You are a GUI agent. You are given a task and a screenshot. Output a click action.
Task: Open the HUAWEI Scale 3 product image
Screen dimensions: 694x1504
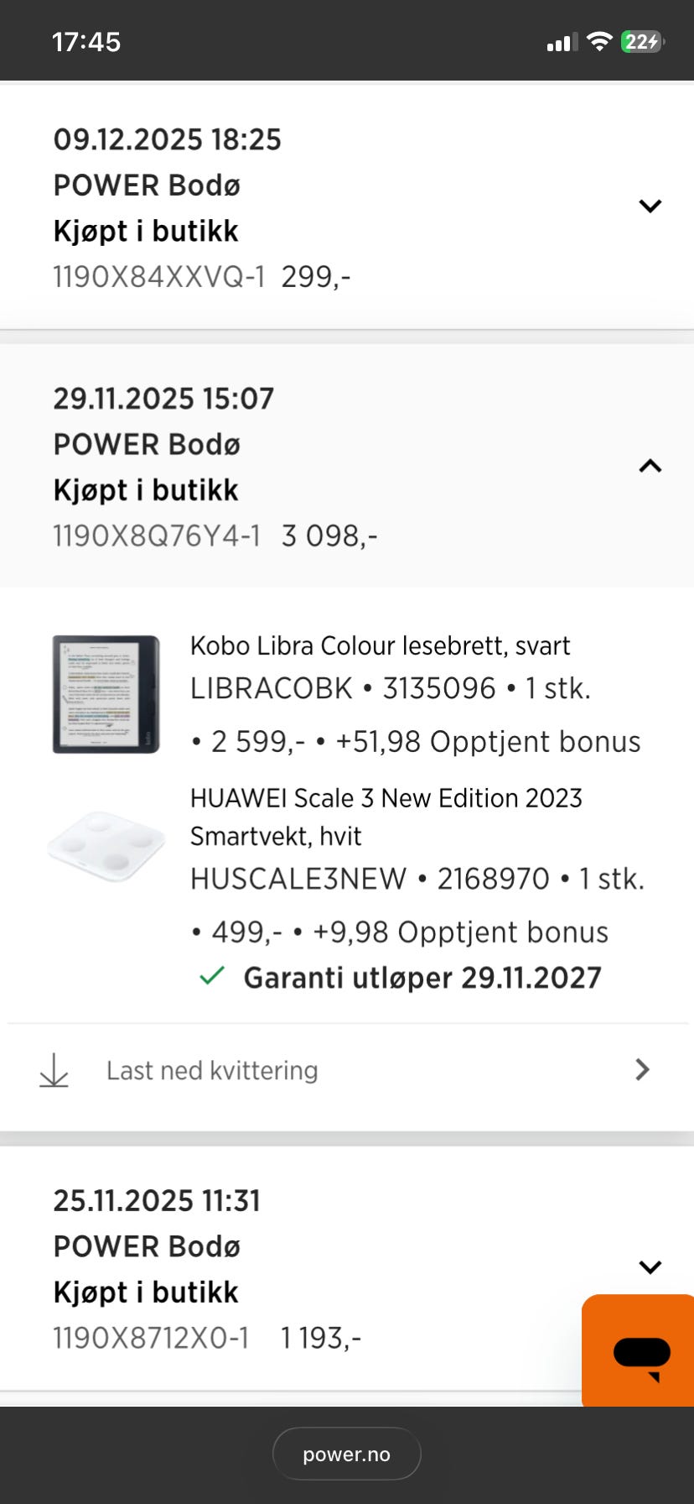[x=106, y=846]
